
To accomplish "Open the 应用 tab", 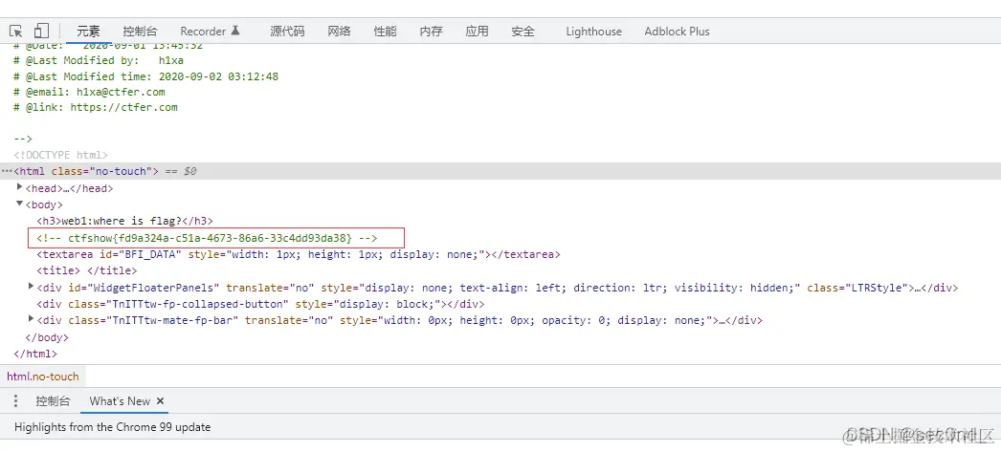I will pyautogui.click(x=477, y=32).
